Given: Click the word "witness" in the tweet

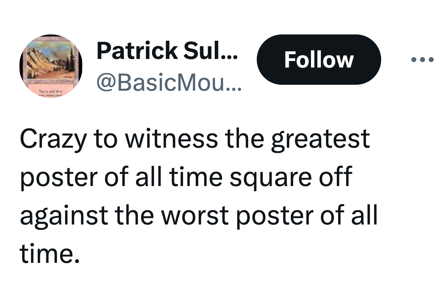Looking at the screenshot, I should (171, 139).
